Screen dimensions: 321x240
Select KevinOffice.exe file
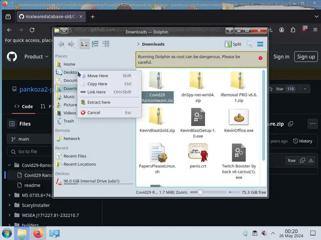[x=239, y=120]
